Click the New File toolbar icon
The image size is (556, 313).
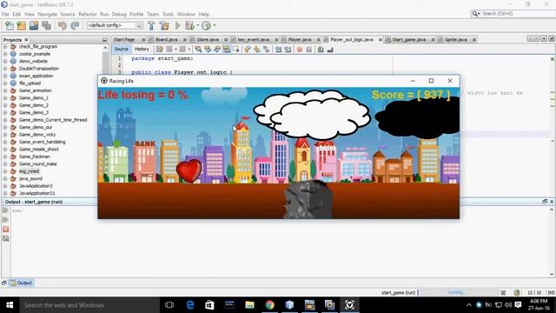10,25
